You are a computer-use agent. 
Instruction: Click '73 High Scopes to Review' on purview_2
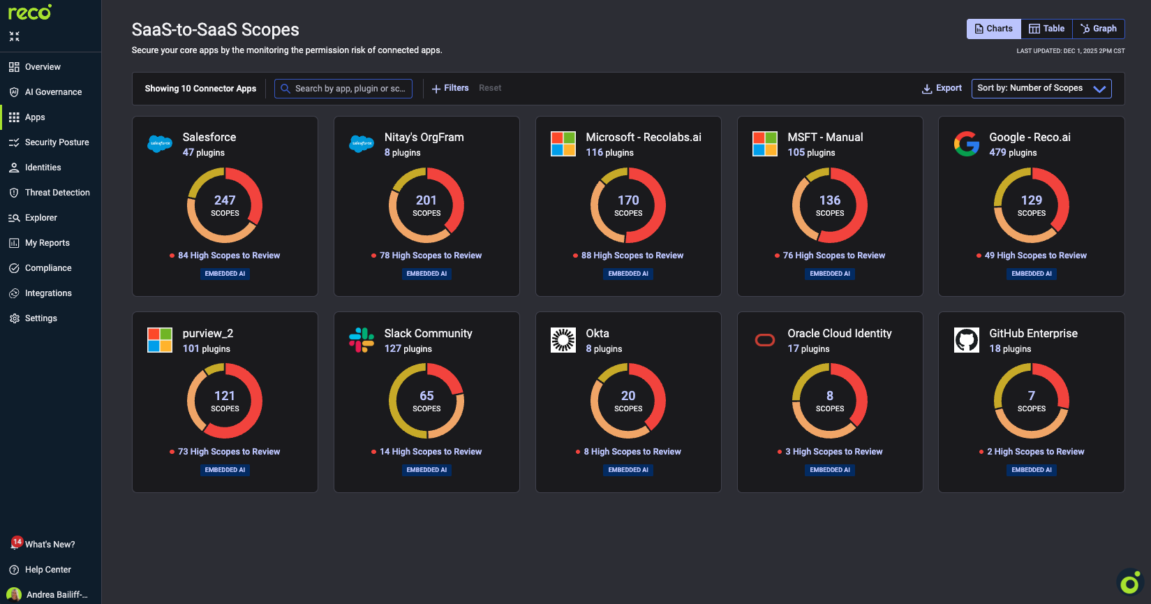(229, 452)
